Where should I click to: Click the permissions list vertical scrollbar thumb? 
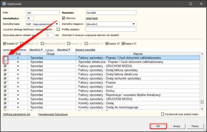pyautogui.click(x=202, y=102)
